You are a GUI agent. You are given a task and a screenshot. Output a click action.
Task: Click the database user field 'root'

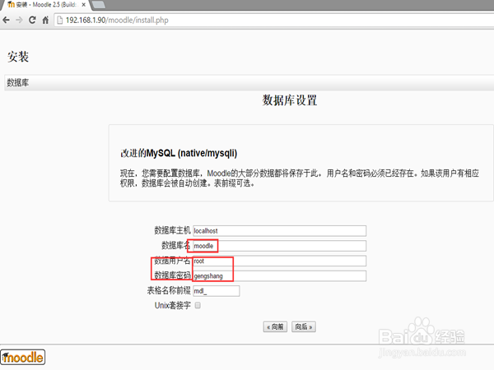(279, 261)
